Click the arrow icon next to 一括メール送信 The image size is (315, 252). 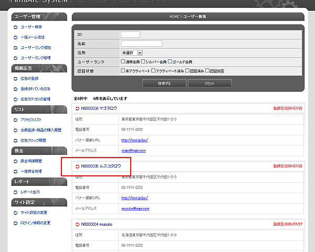coord(15,37)
